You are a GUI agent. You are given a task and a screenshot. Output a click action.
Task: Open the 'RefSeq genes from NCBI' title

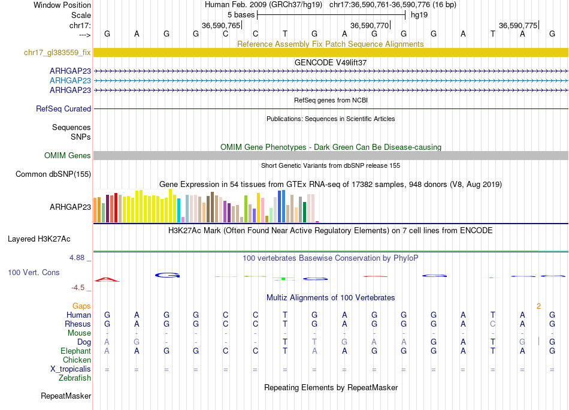331,100
